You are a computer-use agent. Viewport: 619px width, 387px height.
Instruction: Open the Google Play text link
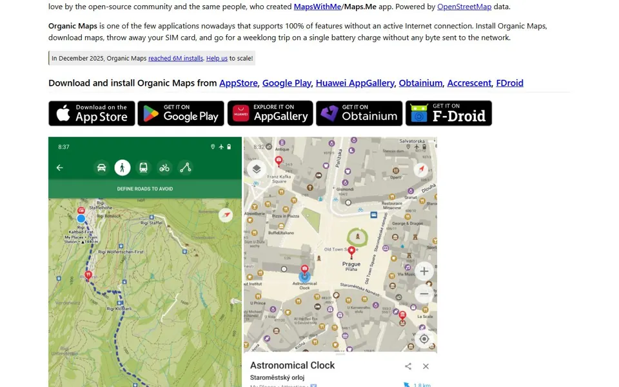coord(286,83)
